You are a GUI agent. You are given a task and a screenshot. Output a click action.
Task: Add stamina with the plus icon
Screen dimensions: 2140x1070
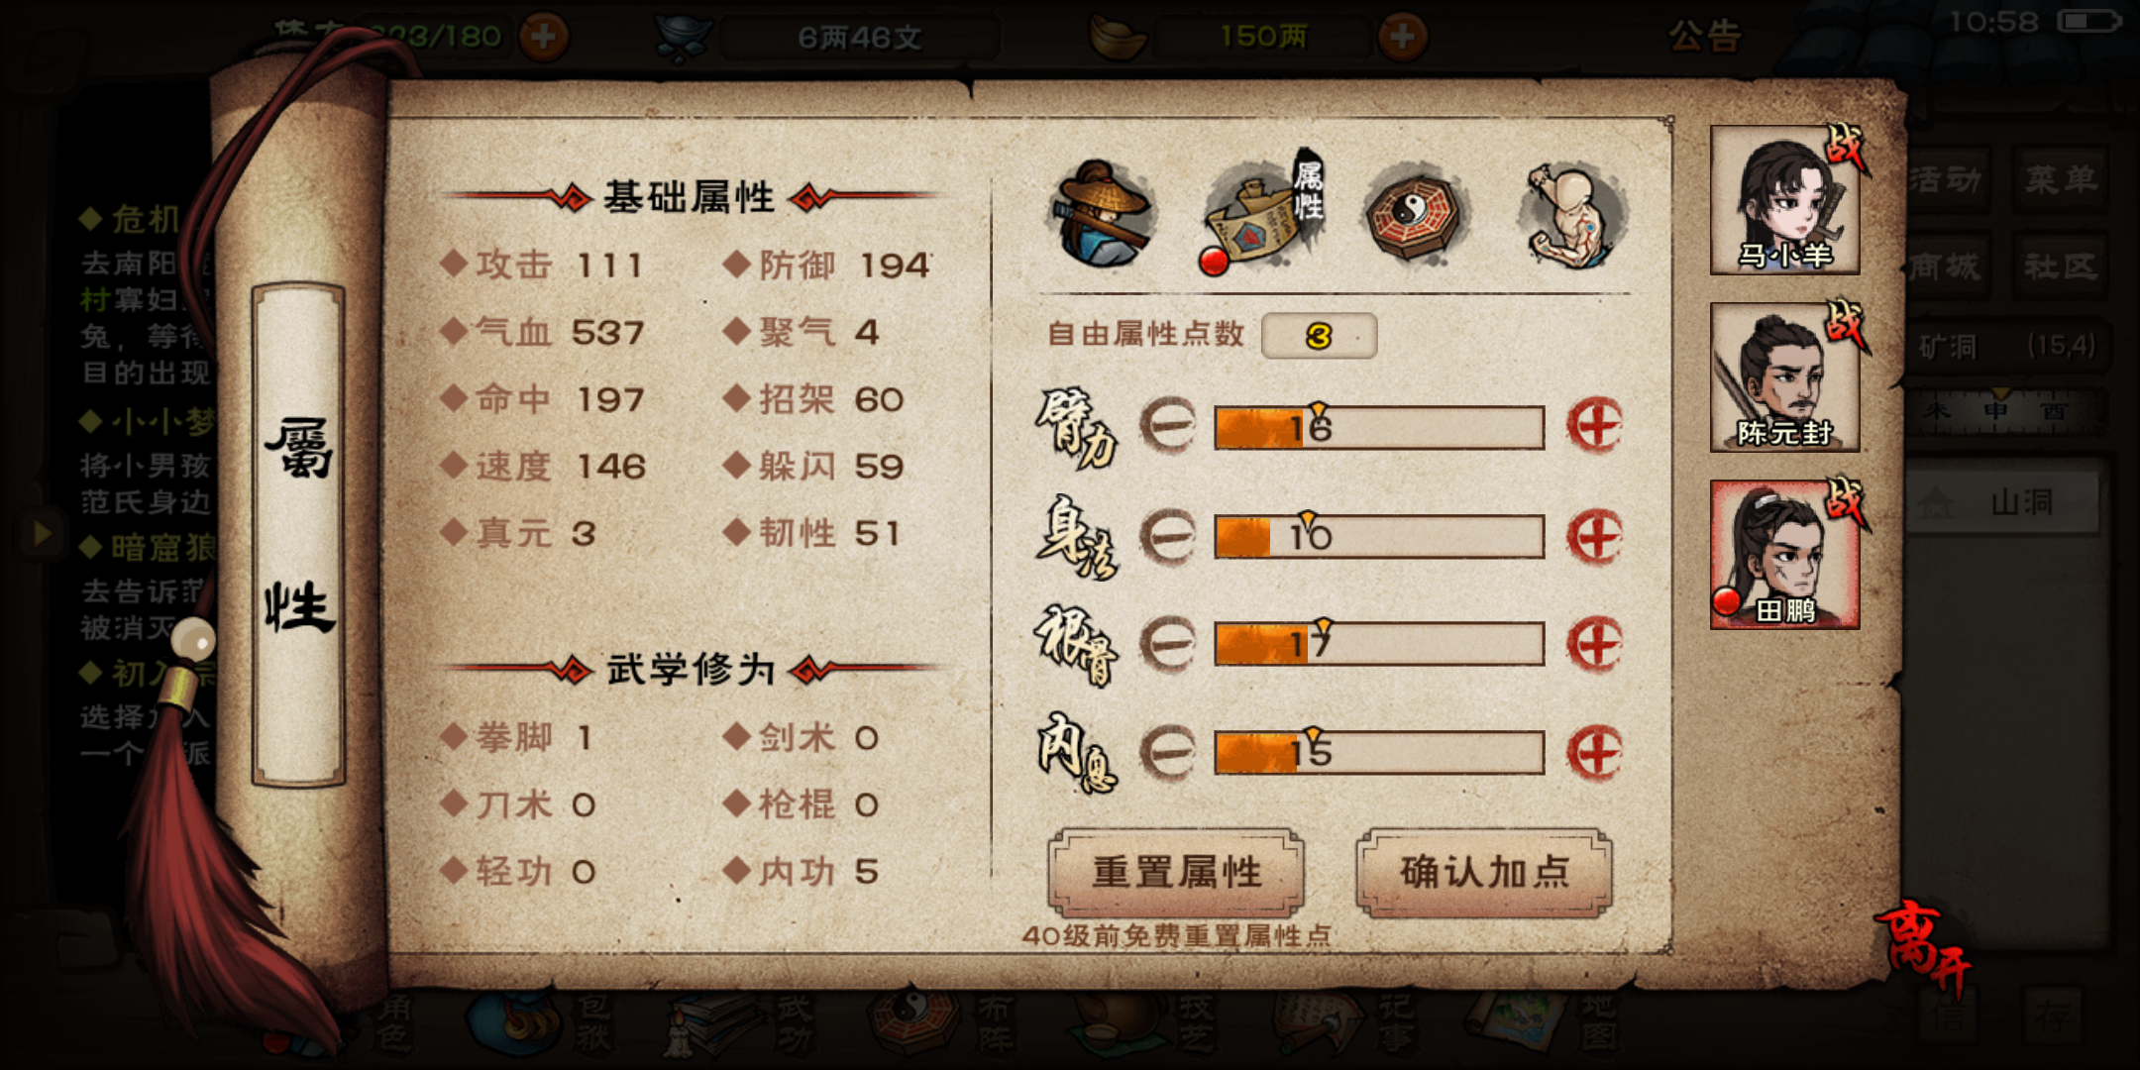[x=544, y=37]
